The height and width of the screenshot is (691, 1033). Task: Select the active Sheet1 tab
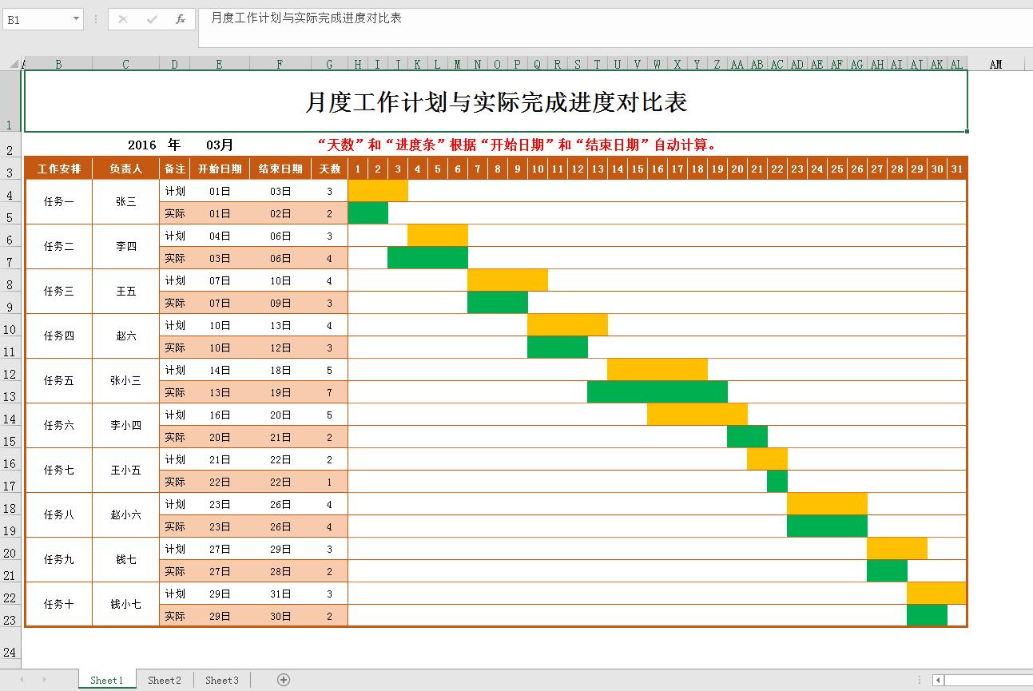[106, 680]
